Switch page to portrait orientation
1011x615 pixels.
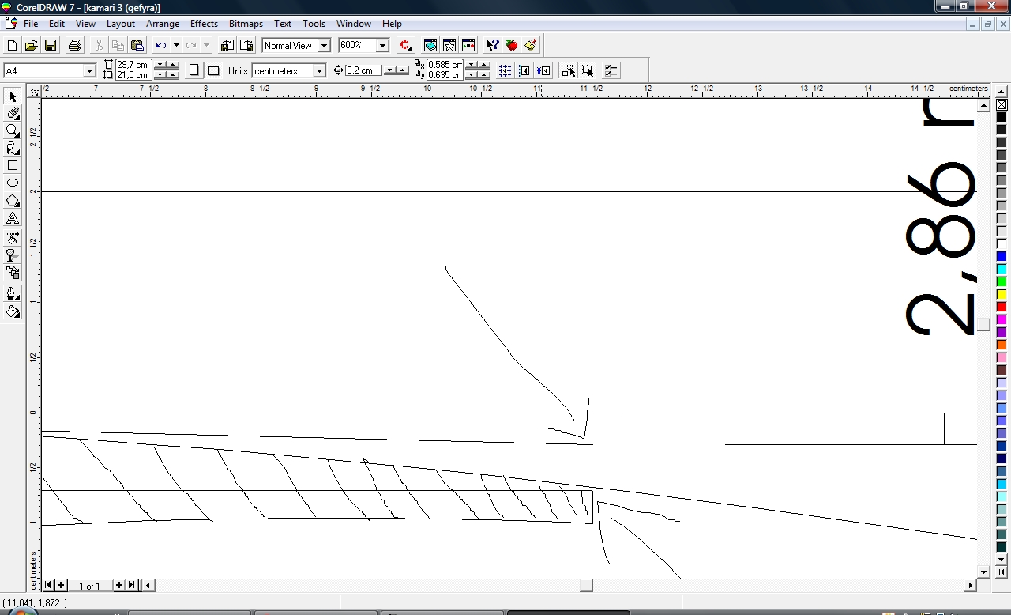[x=194, y=71]
